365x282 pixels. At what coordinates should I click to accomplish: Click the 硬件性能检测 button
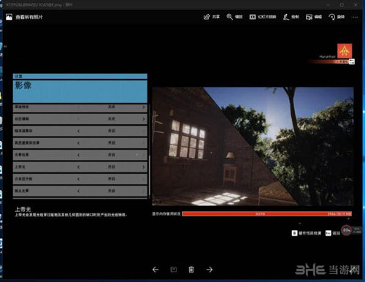pyautogui.click(x=307, y=233)
